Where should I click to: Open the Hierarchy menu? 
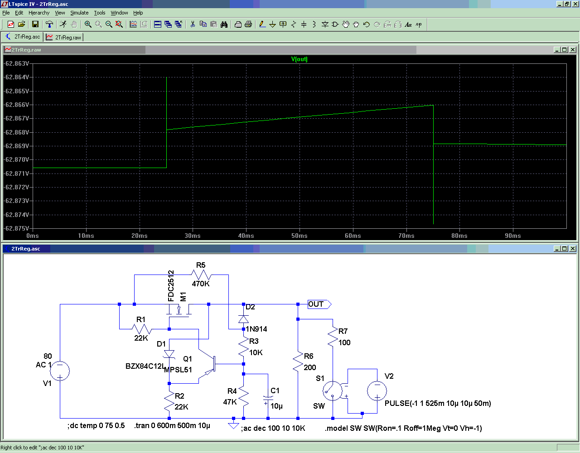(x=39, y=13)
